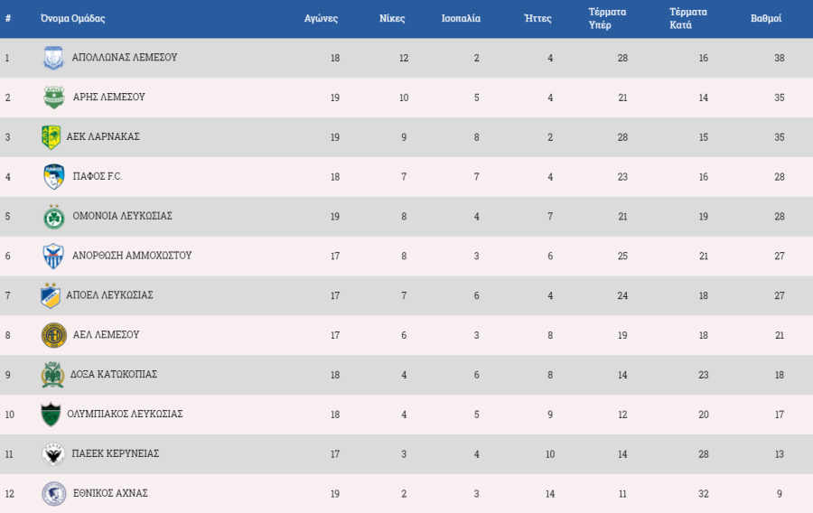
Task: Click the ΑΕΛ ΛΕΜΕΣΟΥ round yellow badge
Action: click(x=54, y=335)
